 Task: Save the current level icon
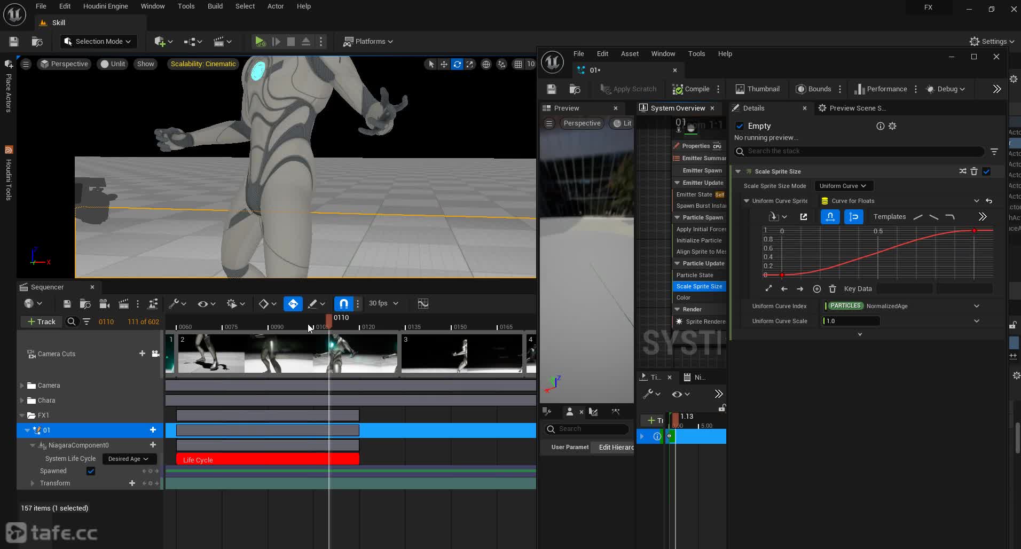point(14,42)
